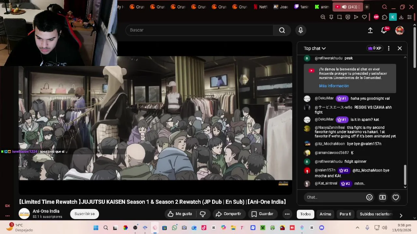The height and width of the screenshot is (234, 417).
Task: Switch to the My H tab
Action: [120, 7]
